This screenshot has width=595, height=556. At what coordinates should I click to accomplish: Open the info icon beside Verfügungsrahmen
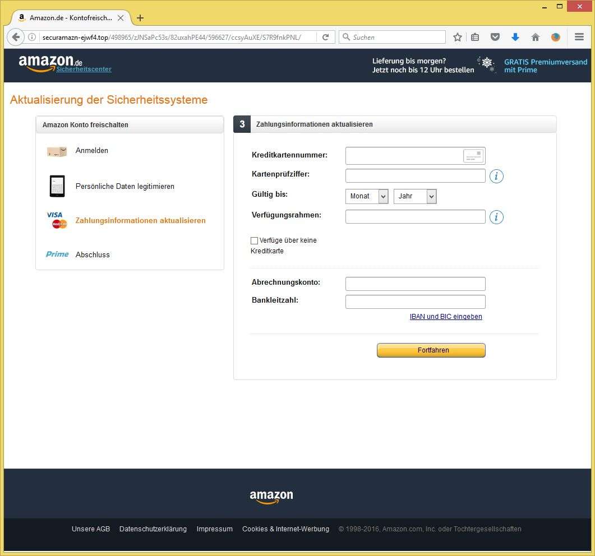point(496,217)
